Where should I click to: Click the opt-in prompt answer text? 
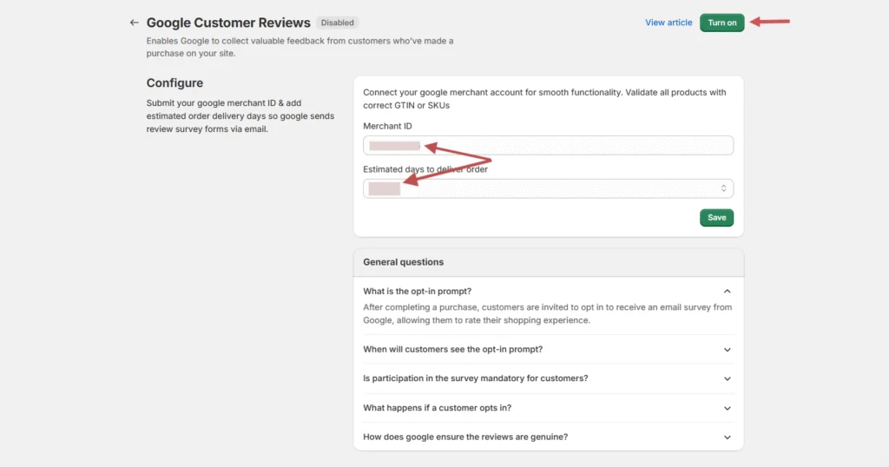click(x=548, y=313)
